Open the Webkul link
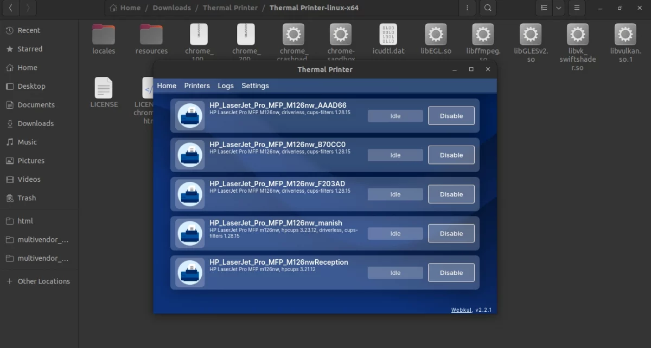The height and width of the screenshot is (348, 651). tap(462, 310)
